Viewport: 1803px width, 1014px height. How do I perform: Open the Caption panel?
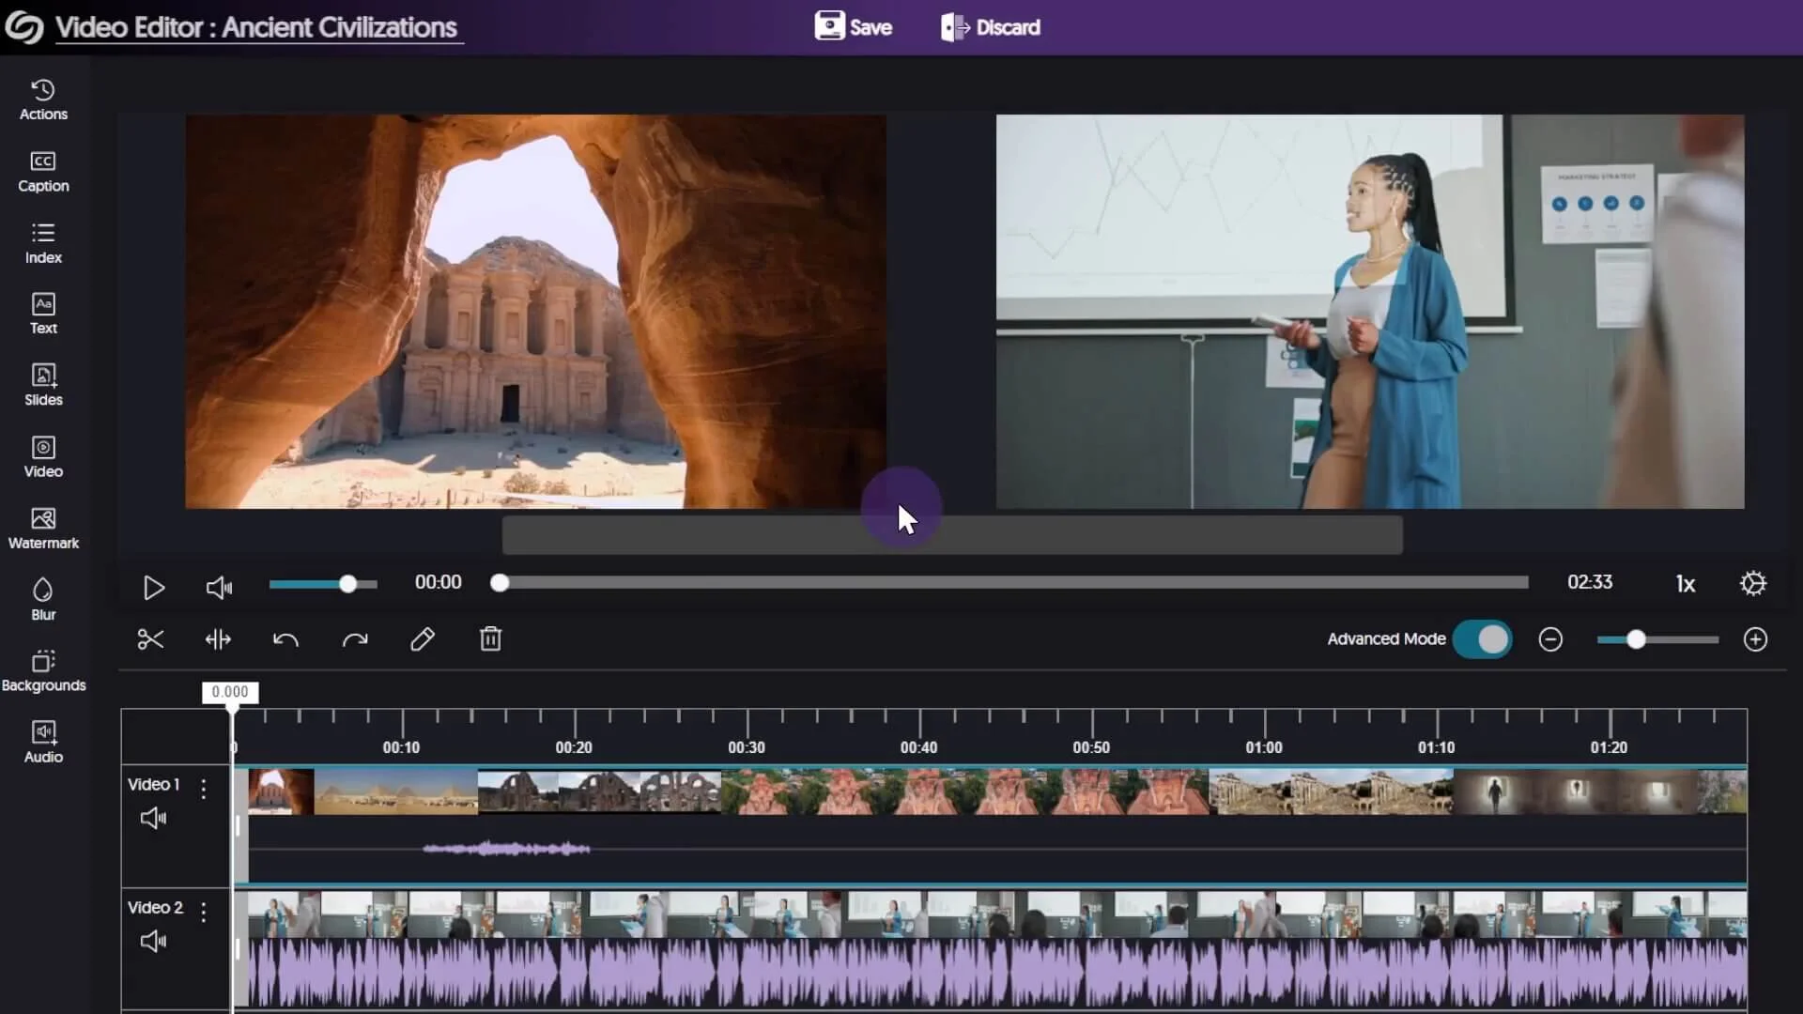click(42, 171)
